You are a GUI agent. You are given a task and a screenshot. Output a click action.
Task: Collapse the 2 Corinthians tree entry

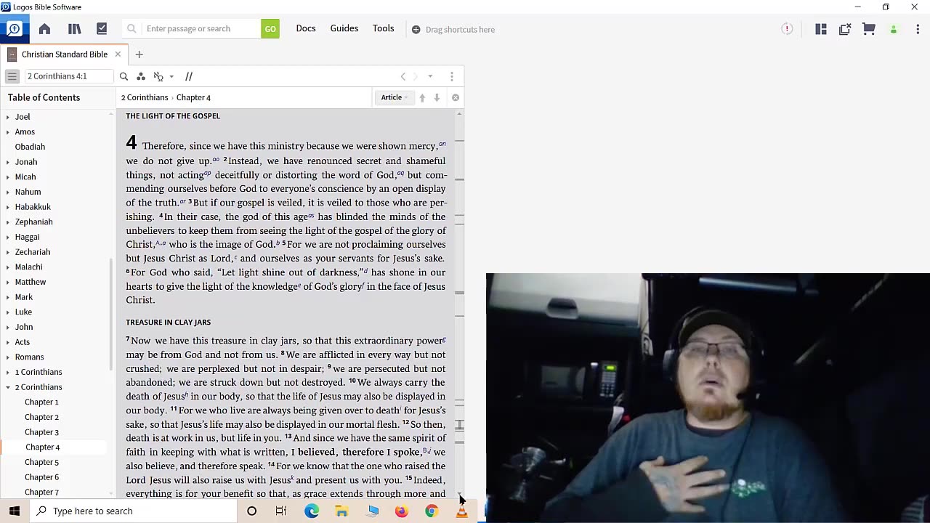8,387
